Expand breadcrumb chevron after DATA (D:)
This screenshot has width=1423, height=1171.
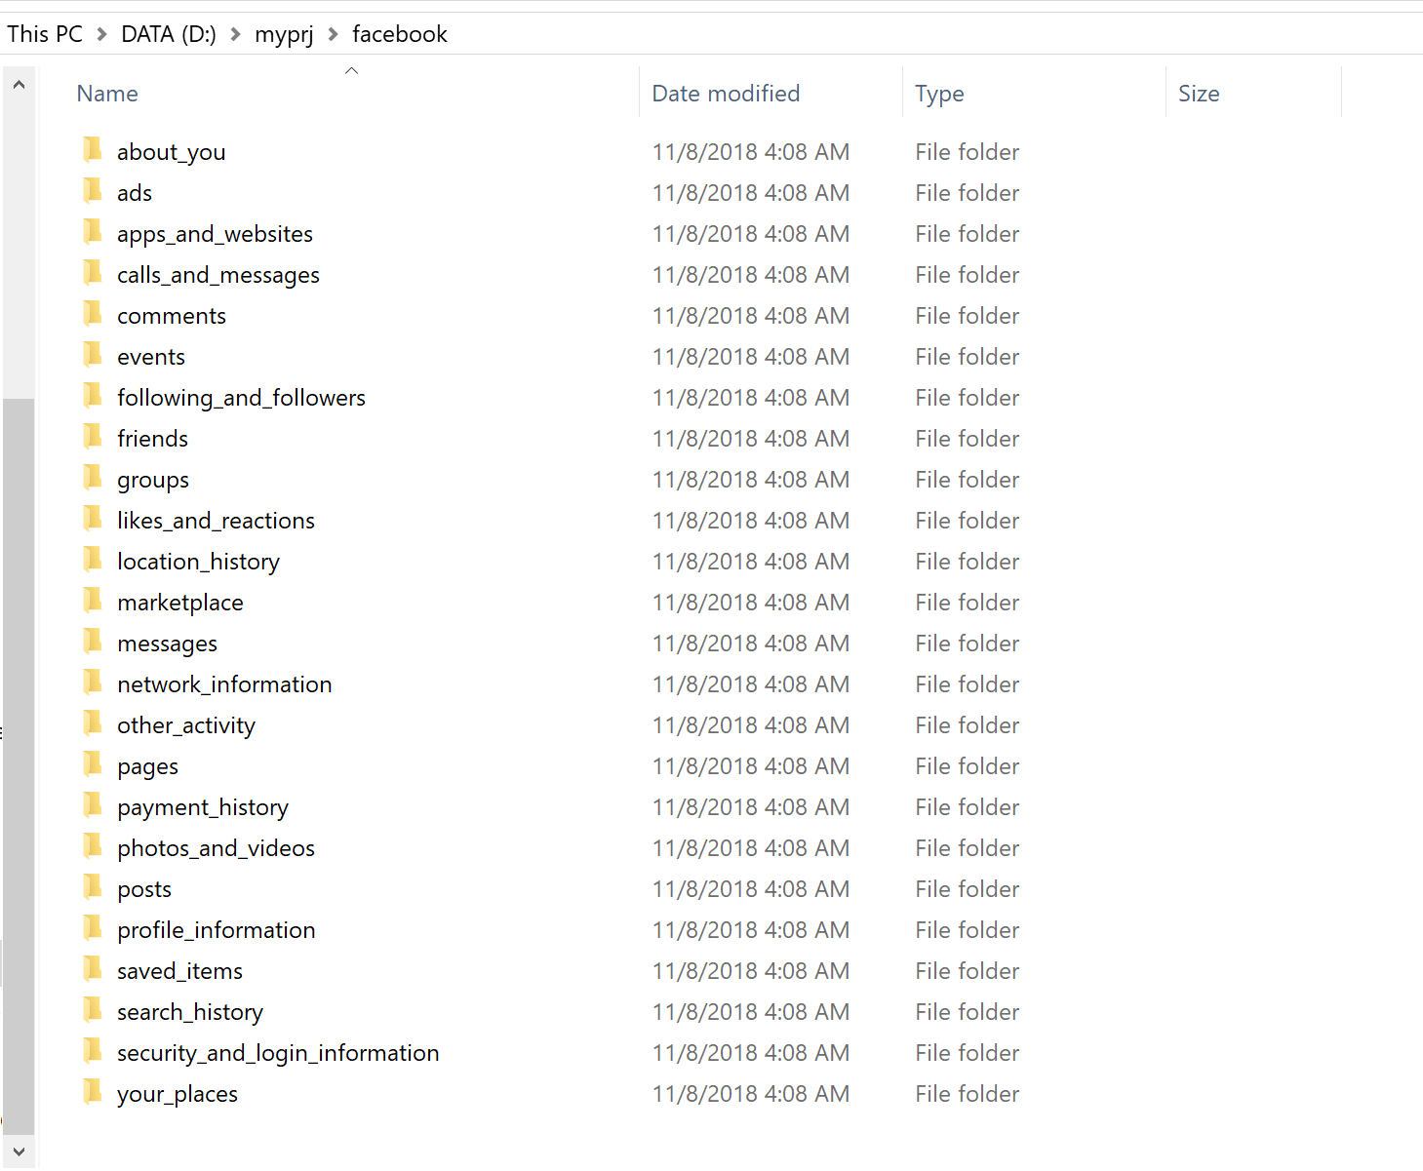235,34
